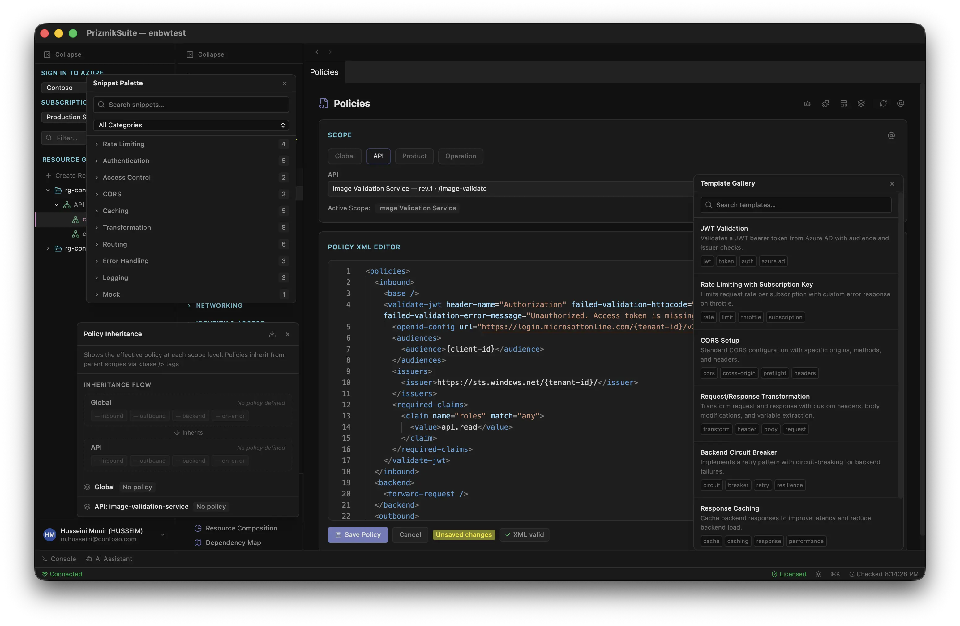Screen dimensions: 960x626
Task: Click the HM user avatar
Action: coord(49,535)
